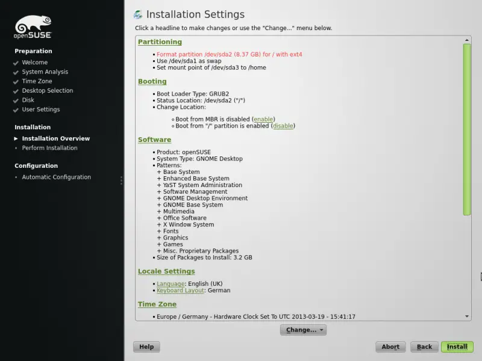Click the Install button

(x=457, y=347)
